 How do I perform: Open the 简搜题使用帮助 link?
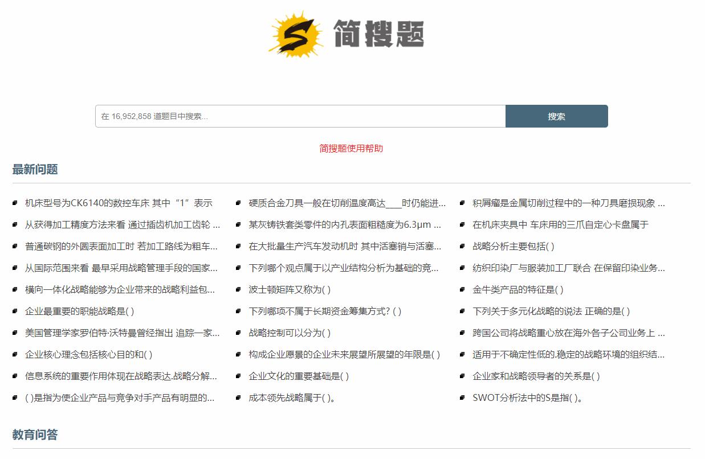(x=352, y=148)
